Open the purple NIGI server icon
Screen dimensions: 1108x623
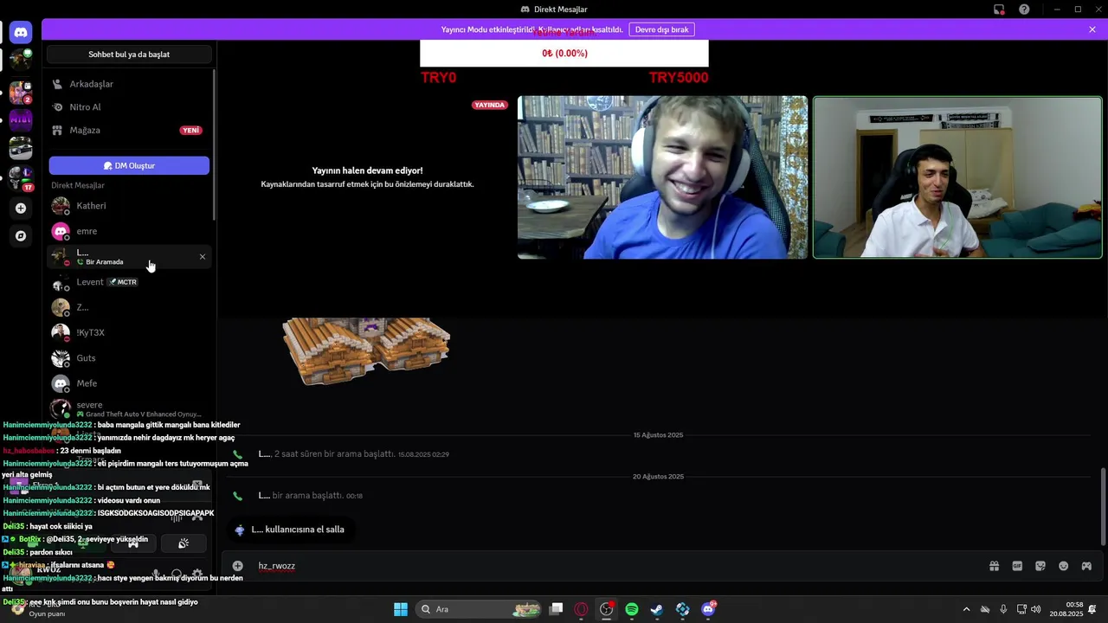coord(21,119)
